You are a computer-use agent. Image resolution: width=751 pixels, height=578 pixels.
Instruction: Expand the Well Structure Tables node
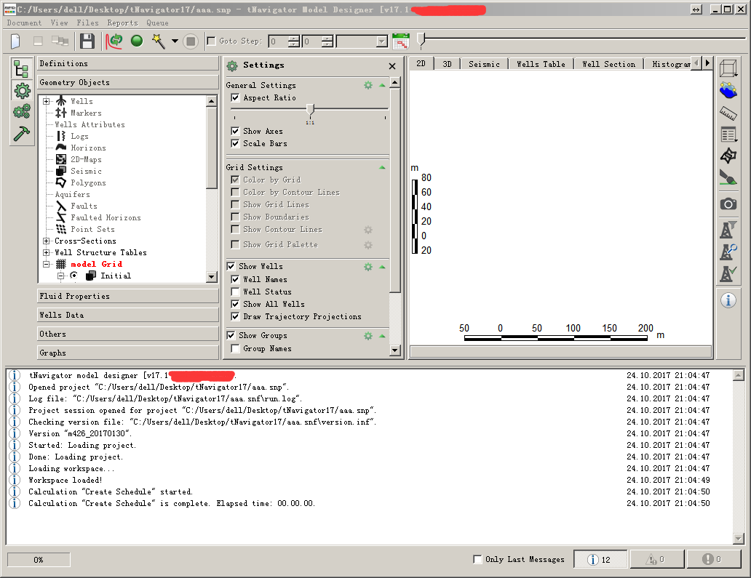coord(47,252)
